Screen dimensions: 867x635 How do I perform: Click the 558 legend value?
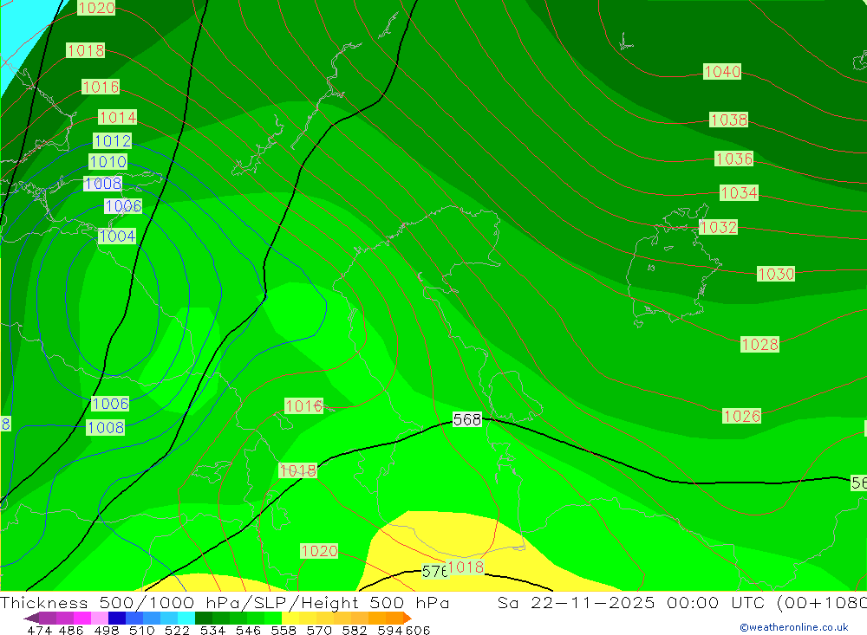[284, 630]
